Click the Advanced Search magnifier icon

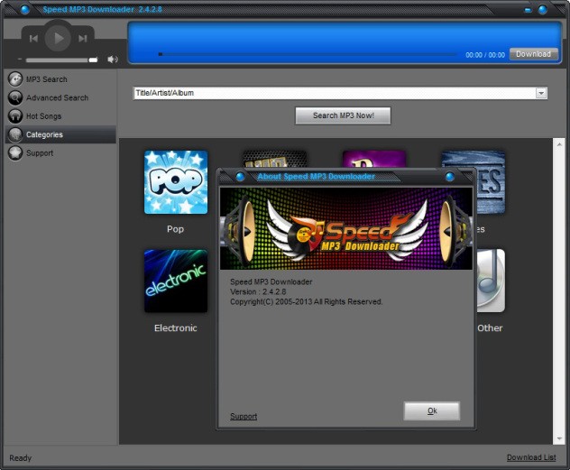pyautogui.click(x=15, y=97)
